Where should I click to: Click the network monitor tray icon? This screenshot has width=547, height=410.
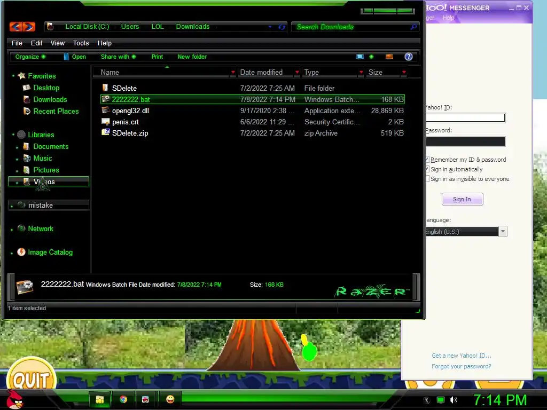tap(441, 400)
